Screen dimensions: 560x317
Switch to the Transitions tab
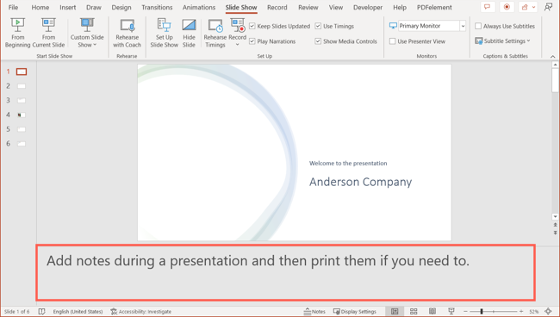[157, 7]
